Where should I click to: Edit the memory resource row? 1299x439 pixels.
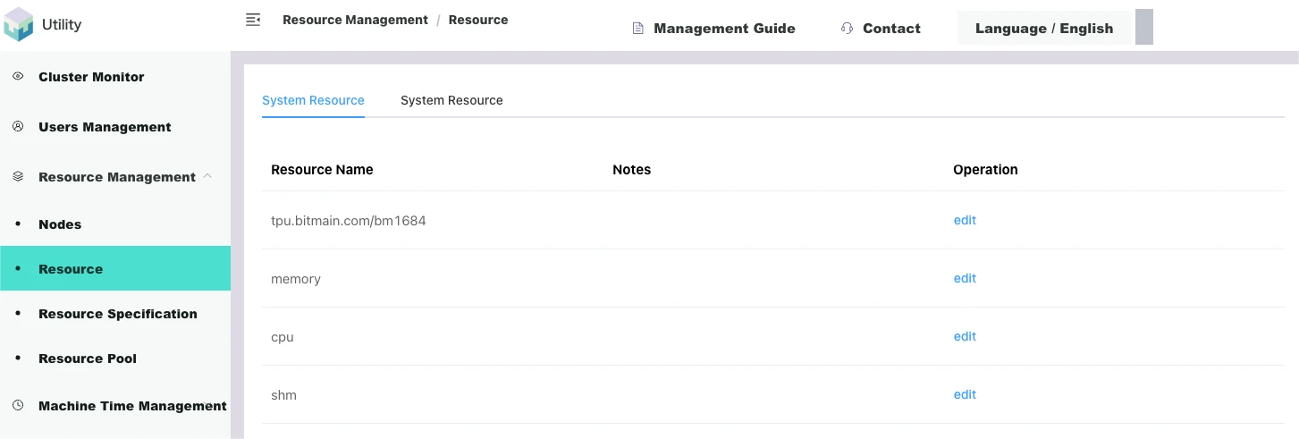tap(965, 278)
